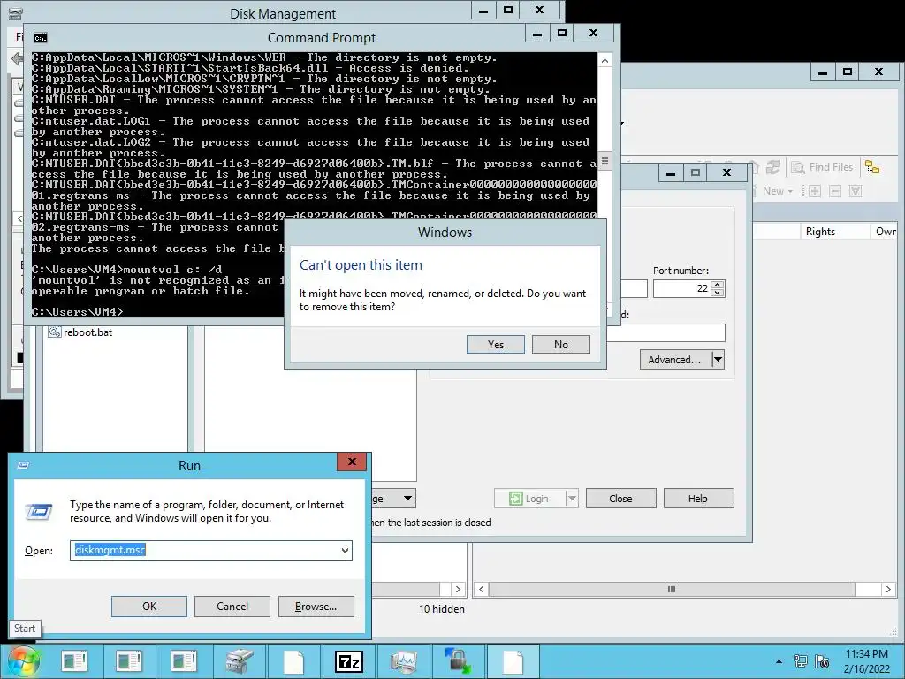Click right panel horizontal scrollbar right arrow
This screenshot has height=679, width=905.
887,589
